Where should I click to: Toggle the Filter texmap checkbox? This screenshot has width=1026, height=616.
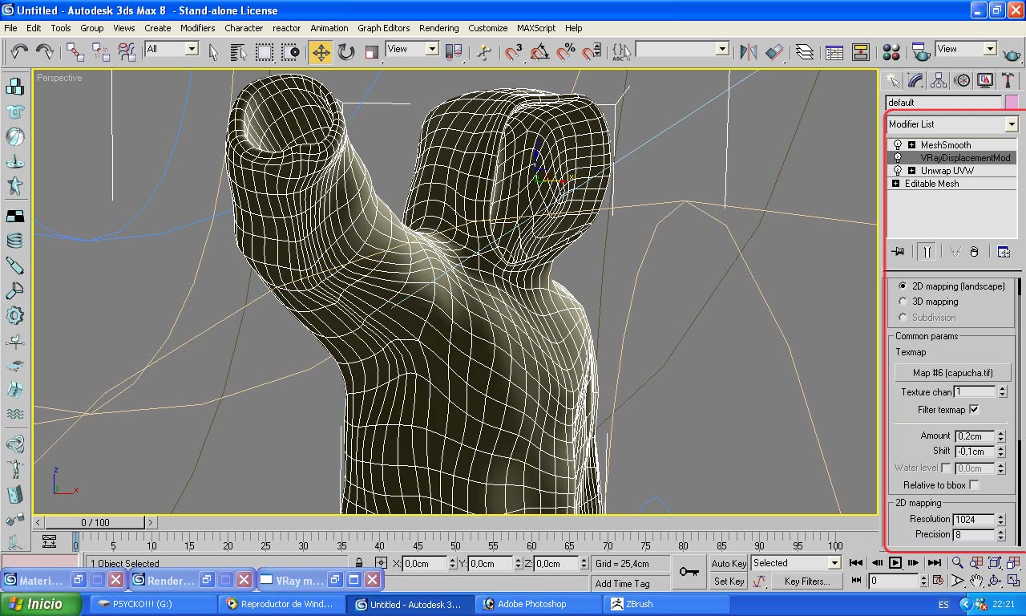pos(974,410)
